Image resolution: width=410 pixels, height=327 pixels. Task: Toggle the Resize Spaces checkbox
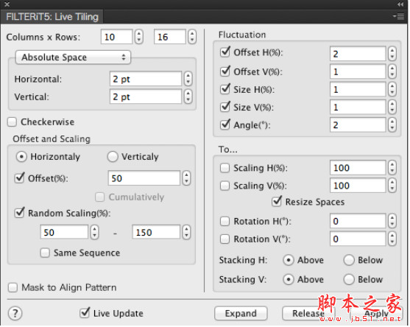tap(277, 201)
